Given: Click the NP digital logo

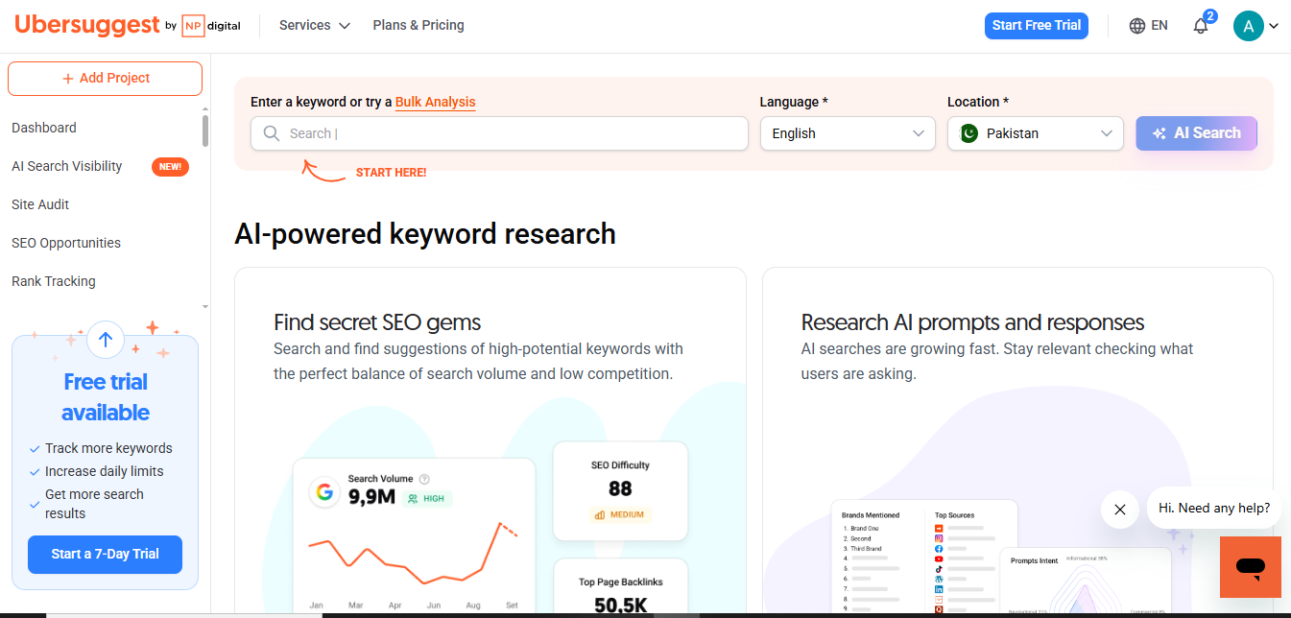Looking at the screenshot, I should [x=211, y=26].
